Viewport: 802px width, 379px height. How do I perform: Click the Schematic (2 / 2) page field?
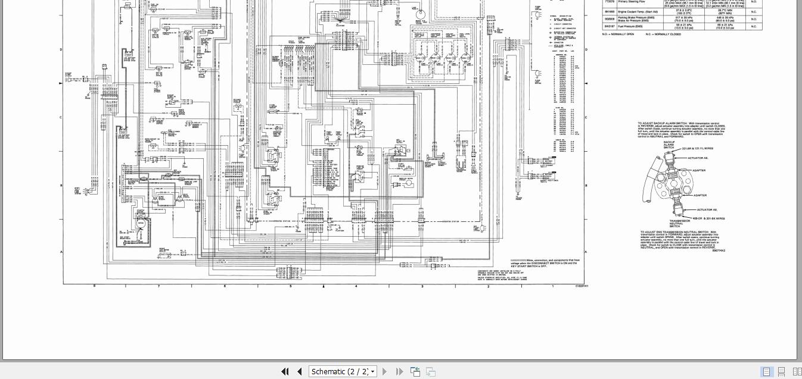340,371
